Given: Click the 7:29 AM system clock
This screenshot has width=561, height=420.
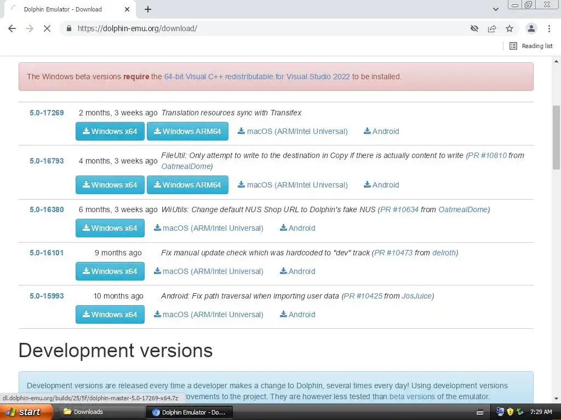Looking at the screenshot, I should coord(541,412).
